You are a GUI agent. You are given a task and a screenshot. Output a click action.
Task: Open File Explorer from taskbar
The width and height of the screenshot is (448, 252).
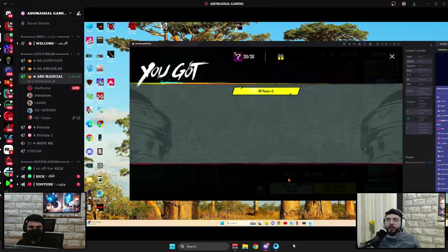pos(245,246)
